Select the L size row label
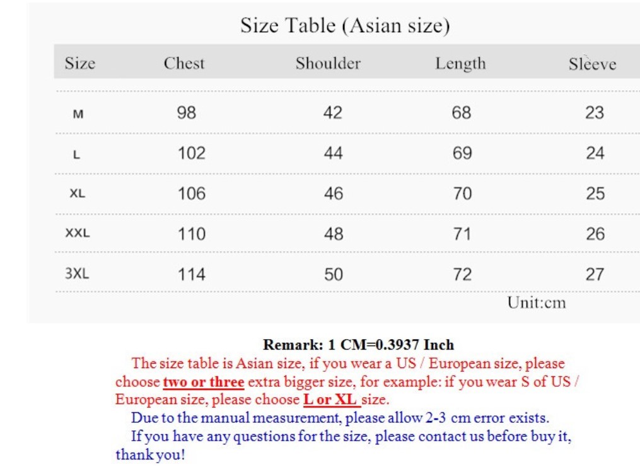The width and height of the screenshot is (640, 467). click(77, 154)
